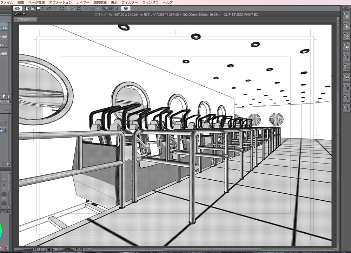Click the single left arrow above right dock
This screenshot has width=351, height=253.
pyautogui.click(x=344, y=8)
